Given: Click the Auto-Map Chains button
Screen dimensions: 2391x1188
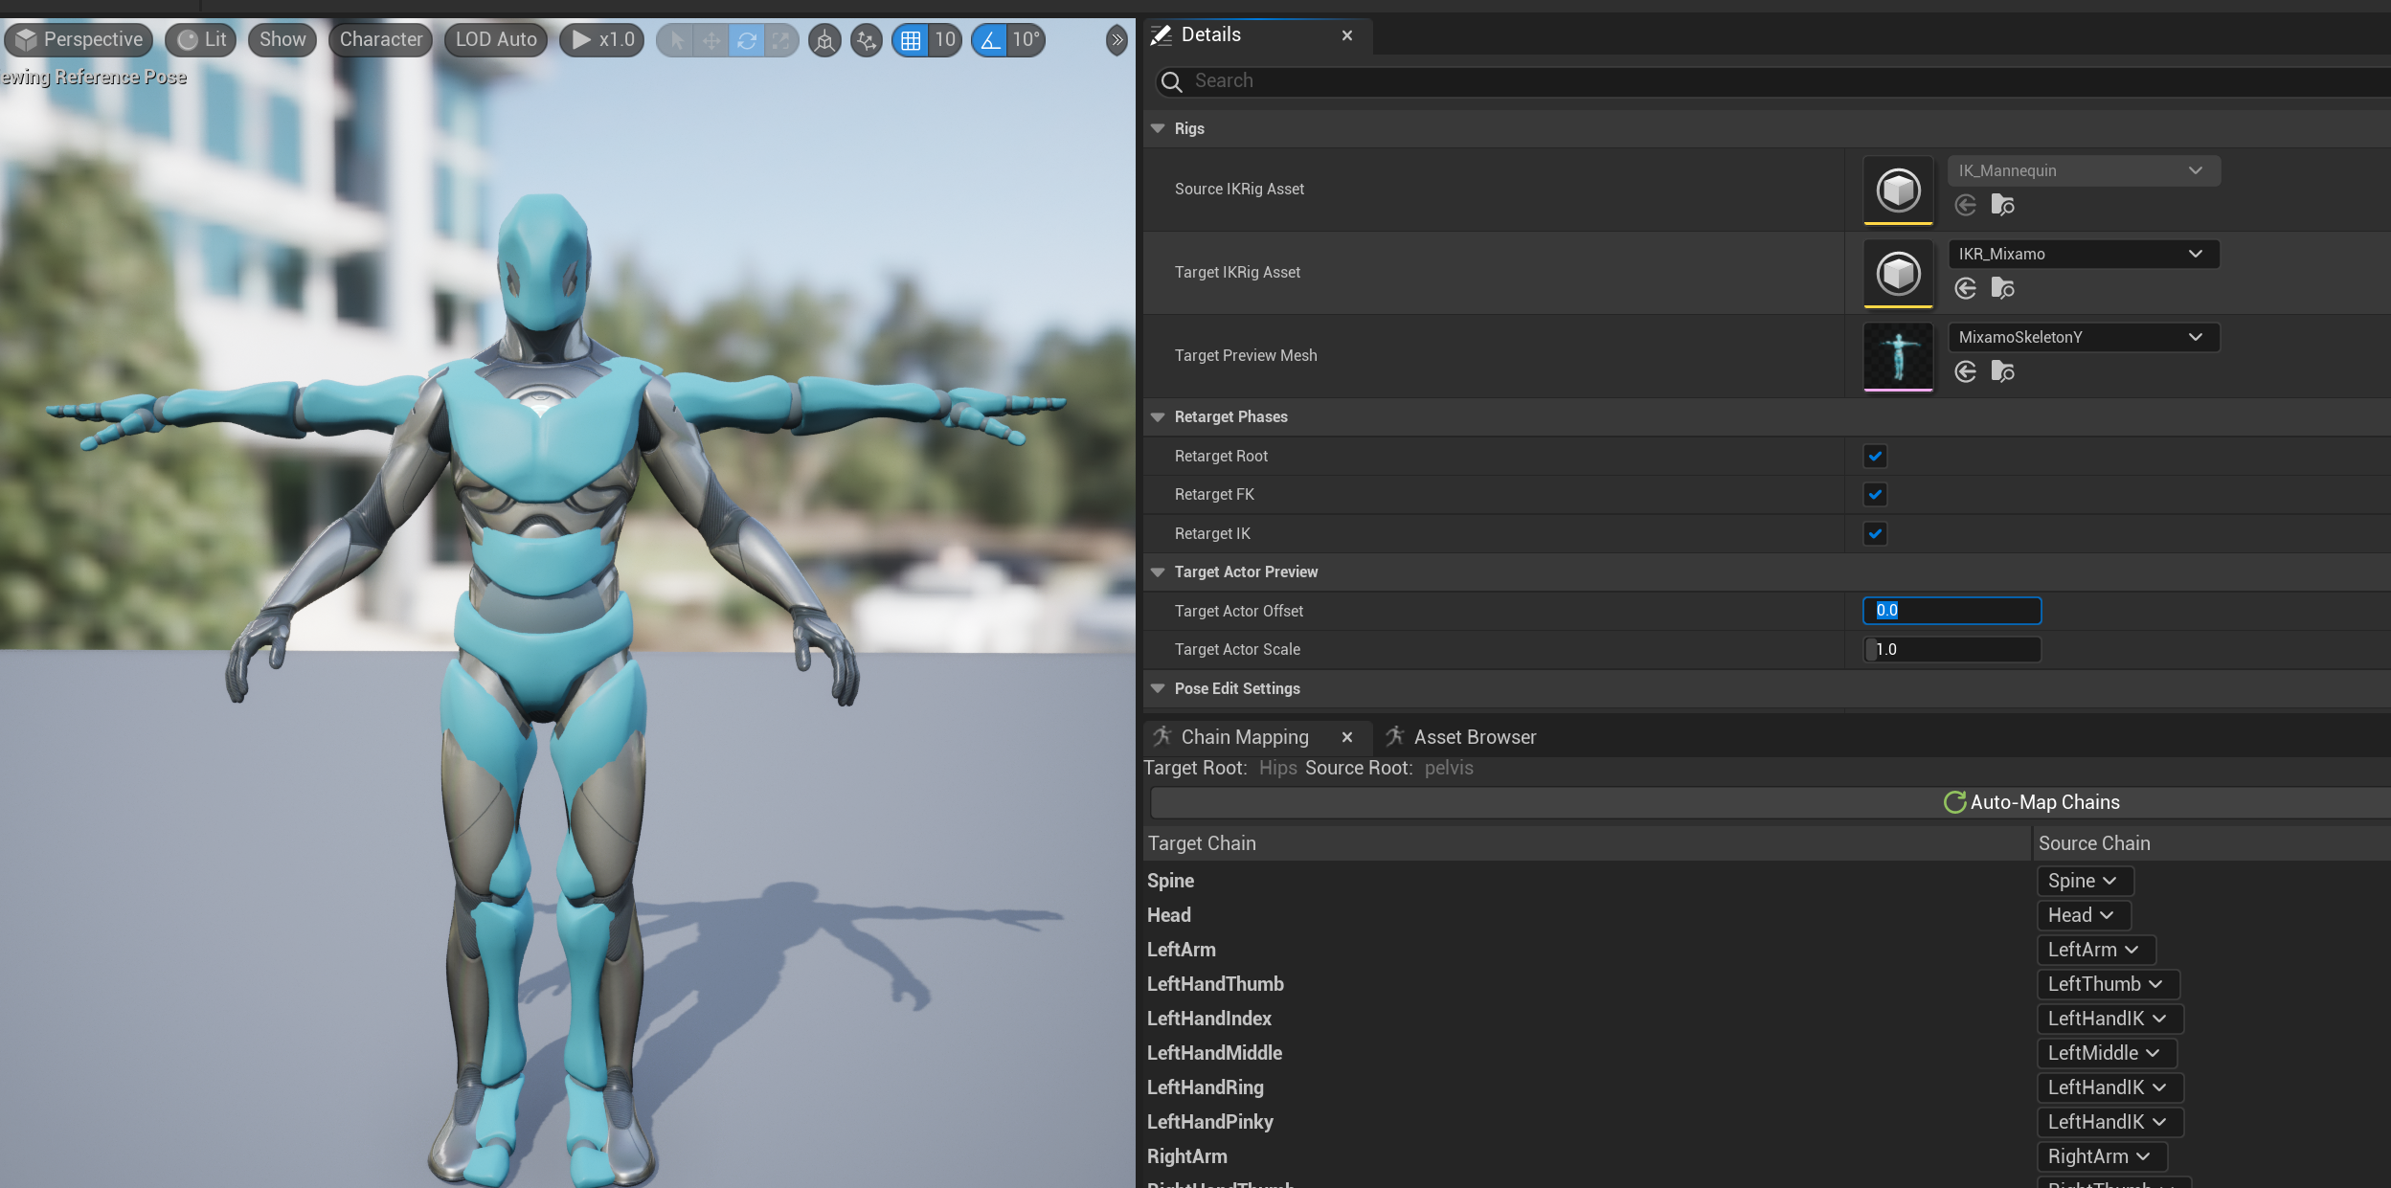Looking at the screenshot, I should (2032, 802).
